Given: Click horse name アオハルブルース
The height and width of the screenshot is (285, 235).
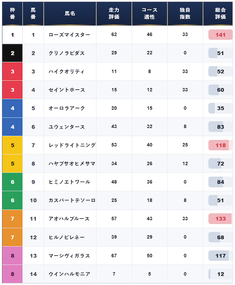Looking at the screenshot, I should [69, 219].
